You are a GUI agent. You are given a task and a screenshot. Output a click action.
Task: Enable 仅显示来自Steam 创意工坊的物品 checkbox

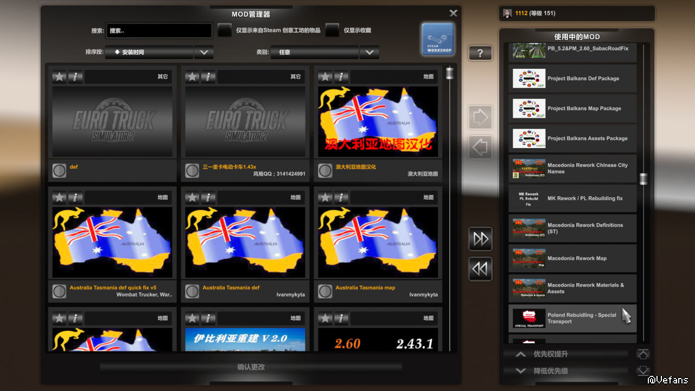[225, 30]
